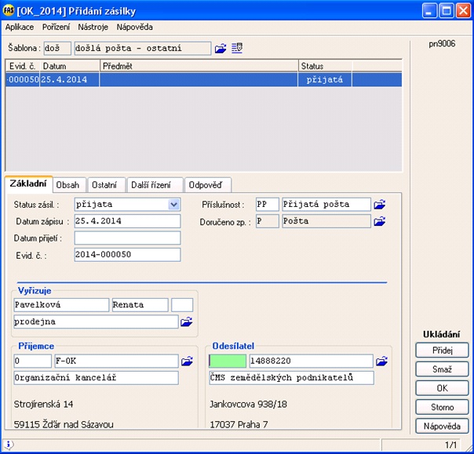The height and width of the screenshot is (454, 474).
Task: Click the Šablona code field 'doš'
Action: (57, 49)
